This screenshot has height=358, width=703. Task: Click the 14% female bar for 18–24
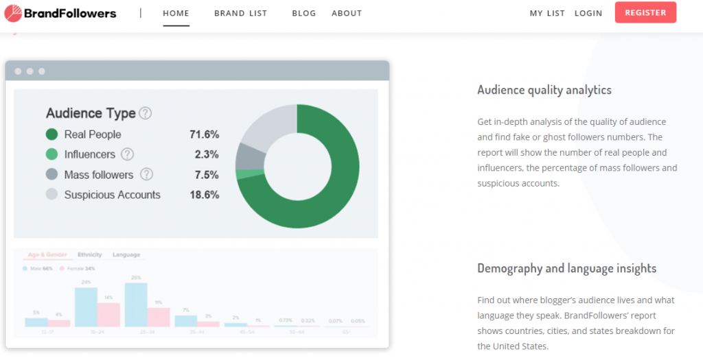109,315
